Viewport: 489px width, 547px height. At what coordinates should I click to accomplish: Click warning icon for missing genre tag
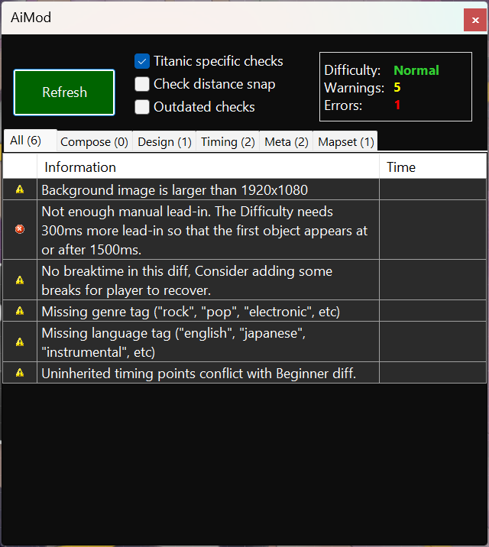[20, 311]
